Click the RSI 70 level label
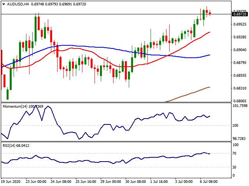The image size is (249, 186). point(234,153)
